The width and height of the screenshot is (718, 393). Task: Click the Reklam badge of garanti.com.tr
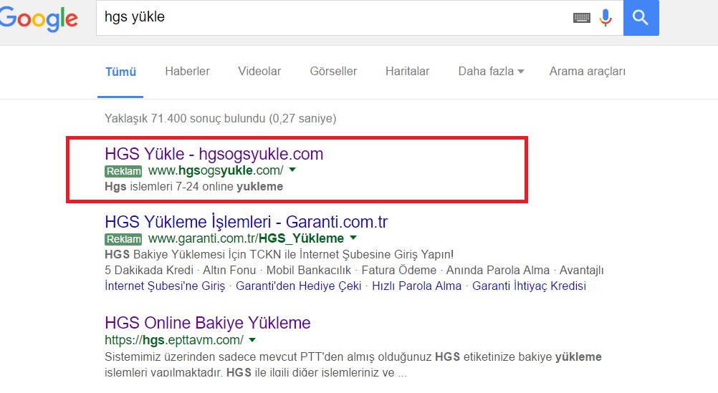pyautogui.click(x=124, y=239)
